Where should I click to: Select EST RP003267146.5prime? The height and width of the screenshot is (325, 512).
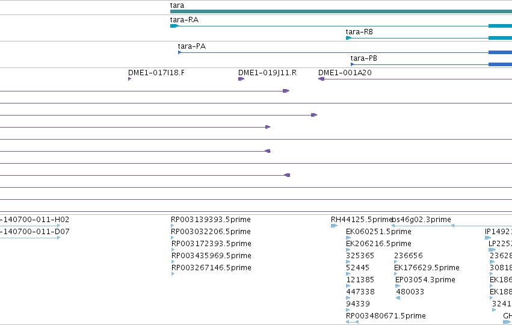[x=211, y=268]
